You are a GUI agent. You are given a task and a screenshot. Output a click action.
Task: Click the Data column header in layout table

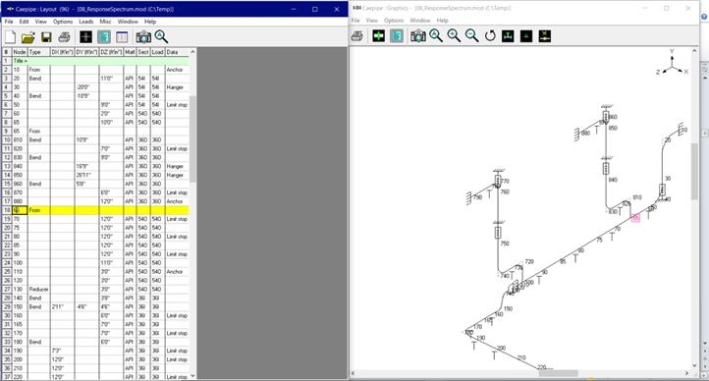coord(177,52)
